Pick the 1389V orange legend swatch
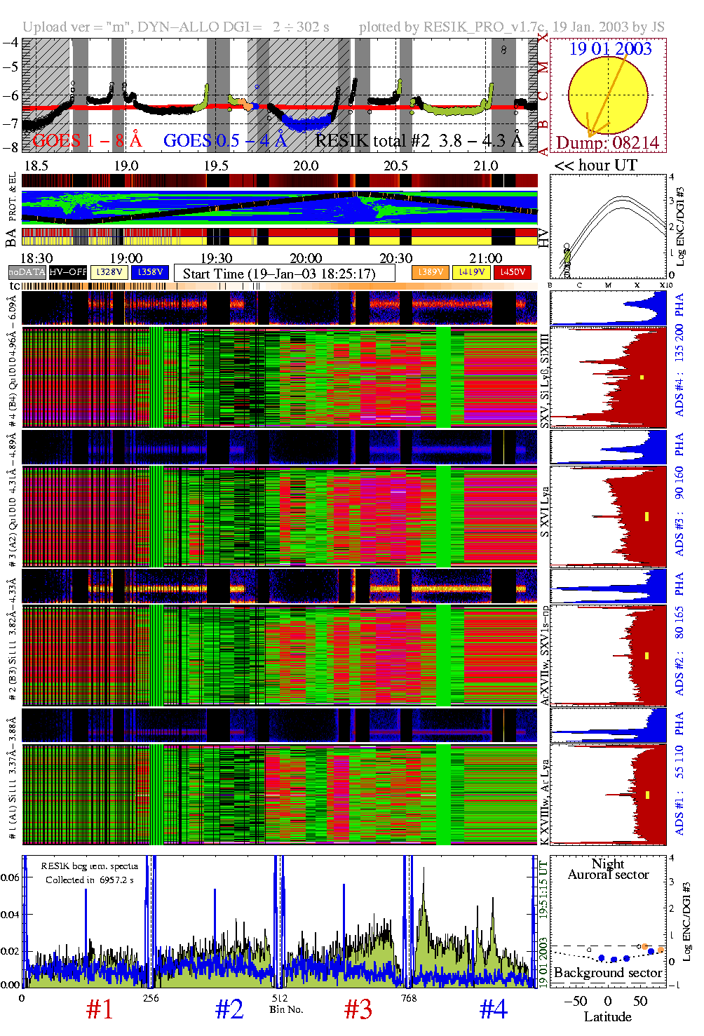704x1036 pixels. 430,272
